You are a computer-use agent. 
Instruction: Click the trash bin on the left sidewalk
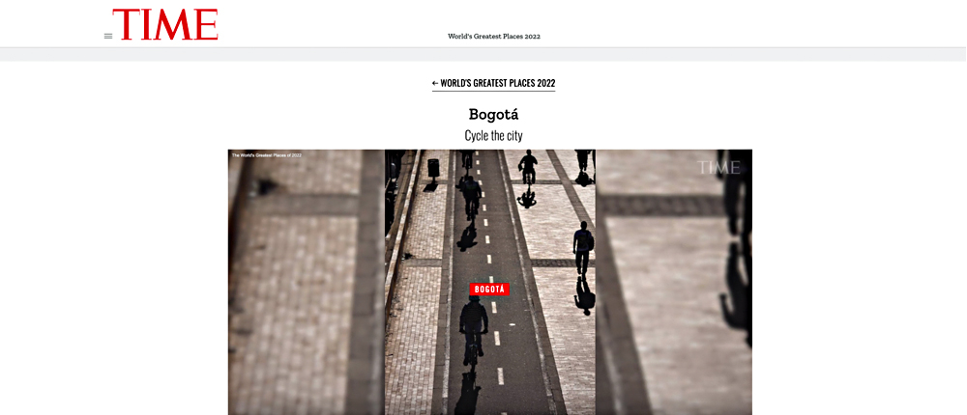pos(433,168)
